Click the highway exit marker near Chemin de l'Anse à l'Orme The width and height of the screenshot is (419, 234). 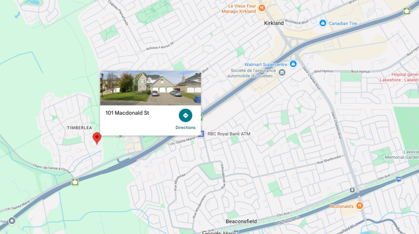pyautogui.click(x=75, y=182)
